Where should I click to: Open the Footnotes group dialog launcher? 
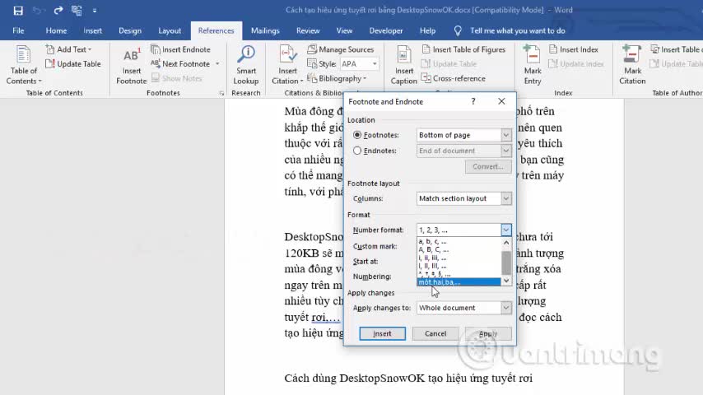[221, 93]
